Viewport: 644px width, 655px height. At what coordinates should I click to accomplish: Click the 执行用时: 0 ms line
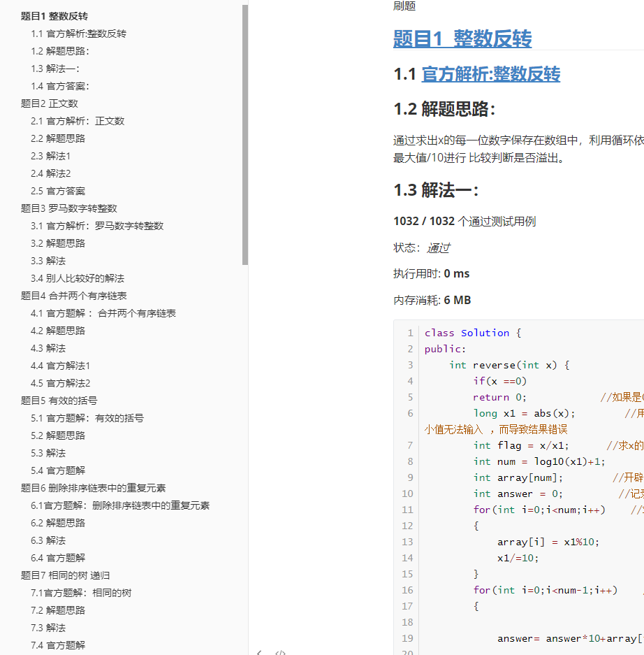click(x=431, y=274)
